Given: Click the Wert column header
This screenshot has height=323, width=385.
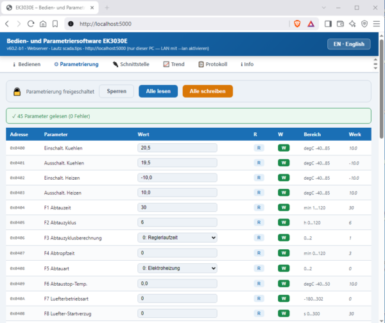Looking at the screenshot, I should click(x=143, y=134).
